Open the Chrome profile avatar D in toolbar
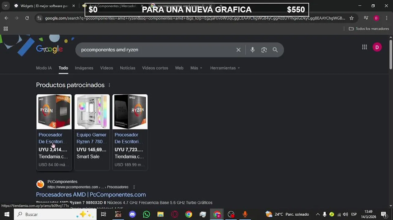 point(376,18)
